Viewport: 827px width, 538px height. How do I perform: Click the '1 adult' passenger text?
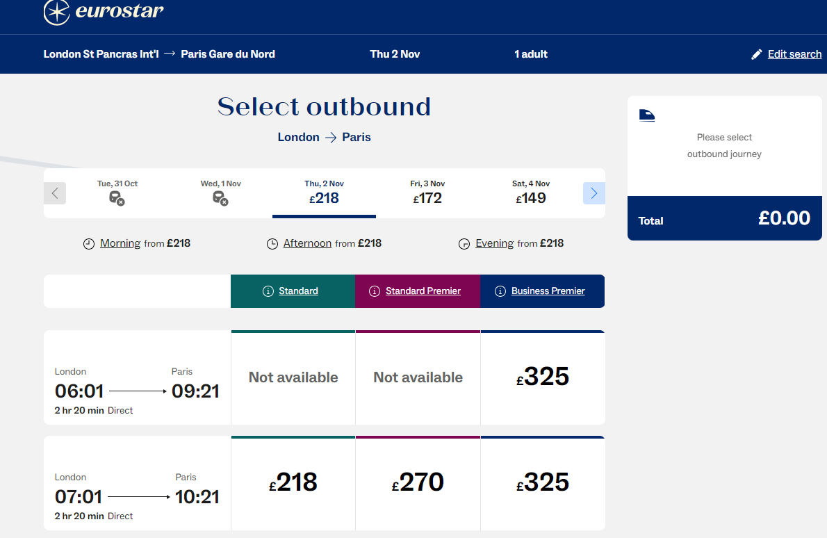pyautogui.click(x=531, y=54)
